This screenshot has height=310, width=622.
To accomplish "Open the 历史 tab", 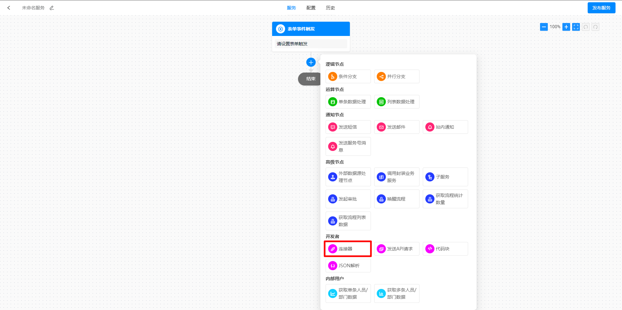I will 330,8.
